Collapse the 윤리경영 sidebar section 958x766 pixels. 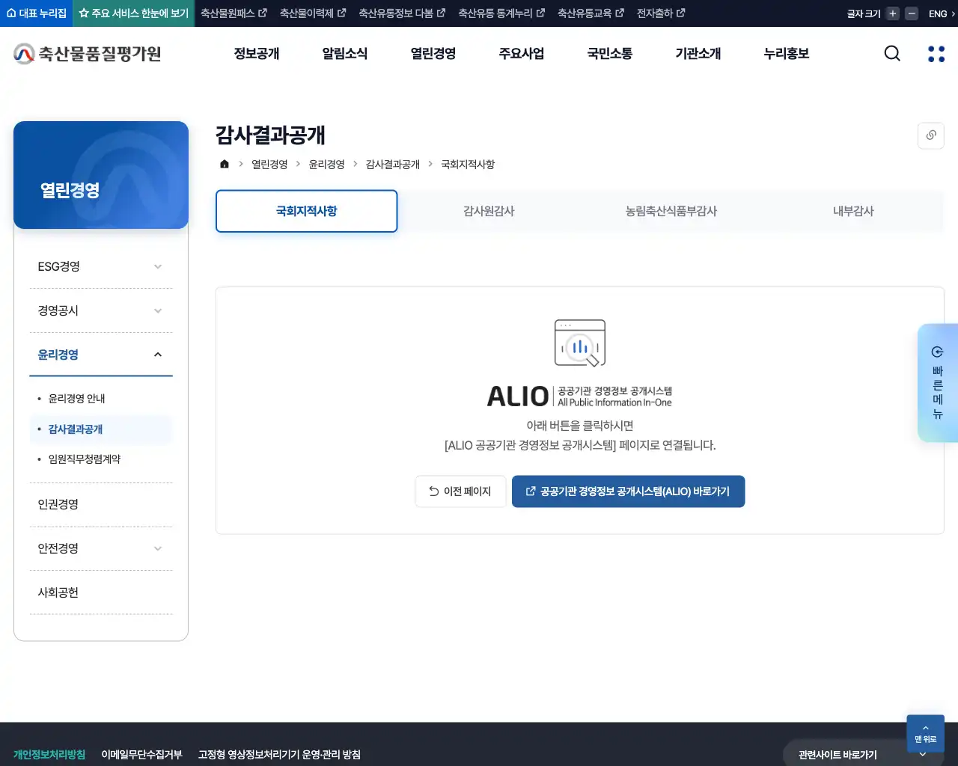[101, 355]
